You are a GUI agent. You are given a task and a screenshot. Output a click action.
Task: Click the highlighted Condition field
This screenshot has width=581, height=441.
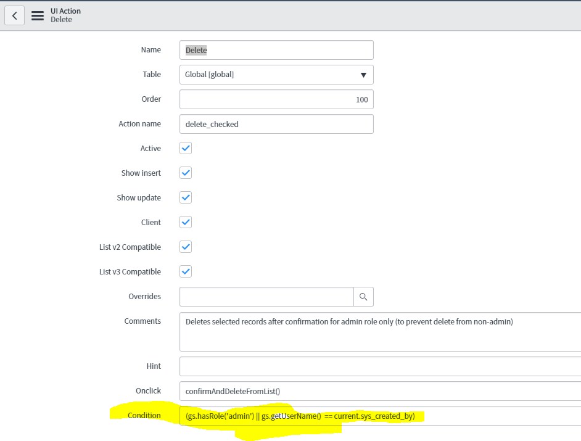[380, 416]
